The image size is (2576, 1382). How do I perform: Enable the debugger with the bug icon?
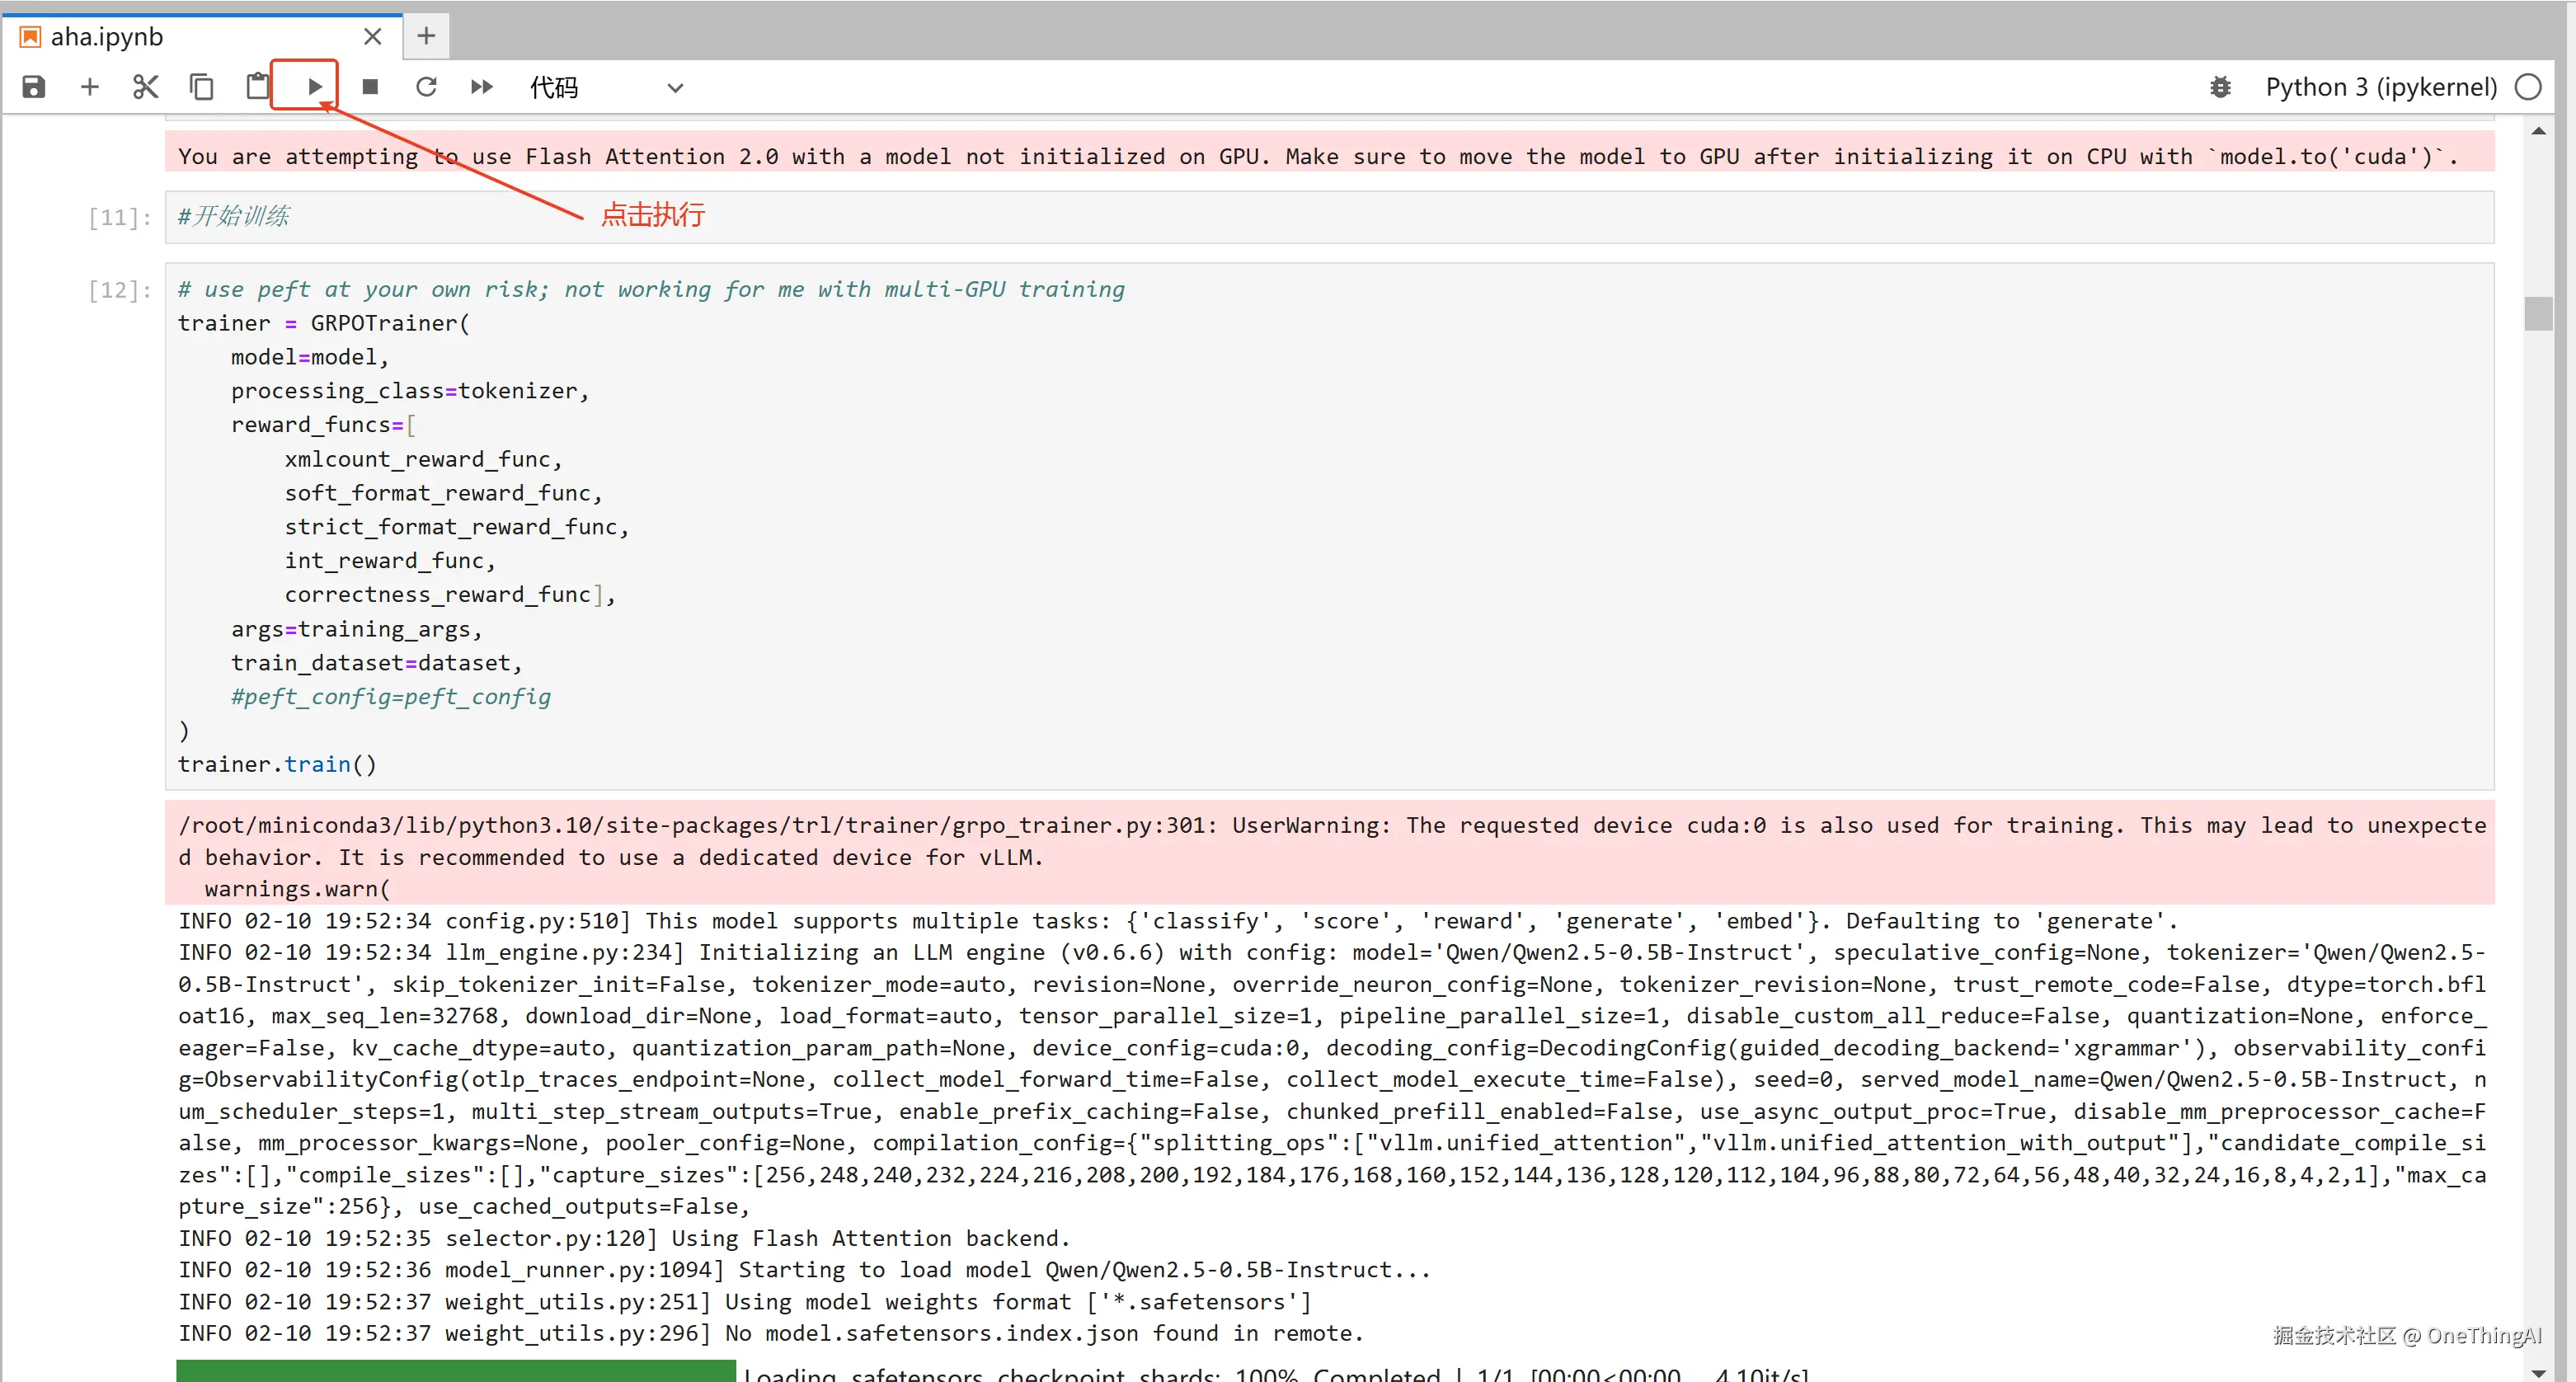[x=2220, y=87]
